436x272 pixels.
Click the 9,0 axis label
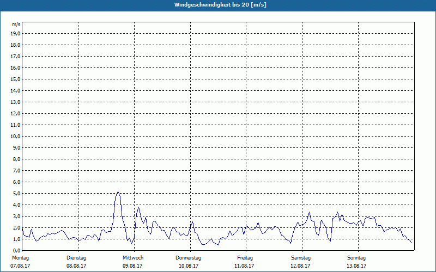tap(17, 147)
